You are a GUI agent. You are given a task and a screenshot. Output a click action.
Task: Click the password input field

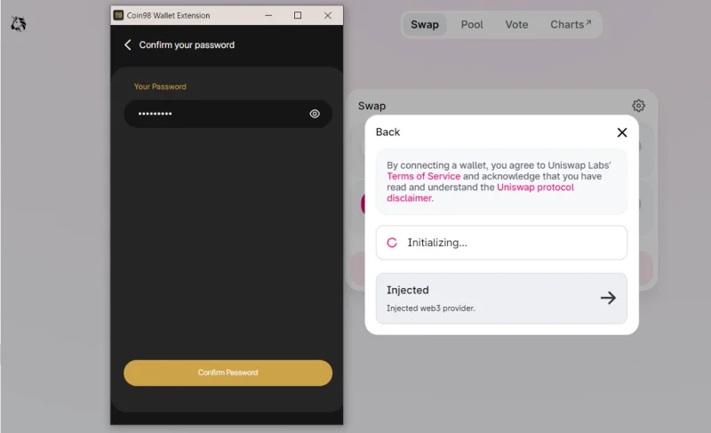(228, 114)
